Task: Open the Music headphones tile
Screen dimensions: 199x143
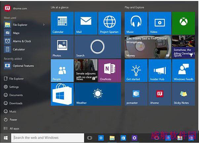Action: pyautogui.click(x=136, y=23)
